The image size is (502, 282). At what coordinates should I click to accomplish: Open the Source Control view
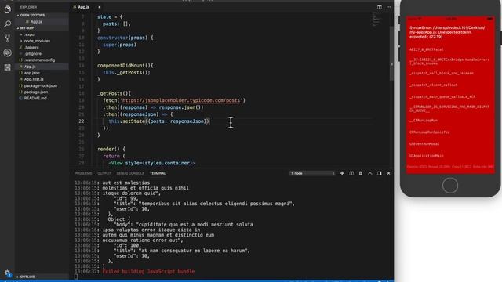(x=7, y=38)
